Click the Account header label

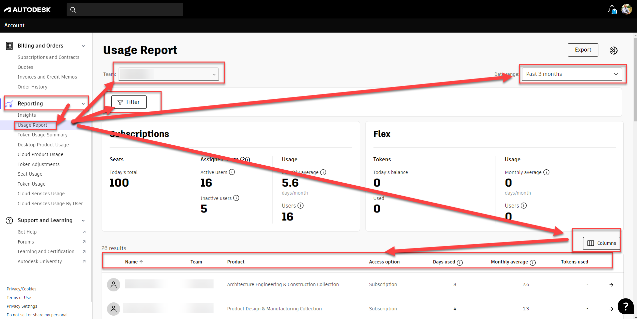pos(14,26)
